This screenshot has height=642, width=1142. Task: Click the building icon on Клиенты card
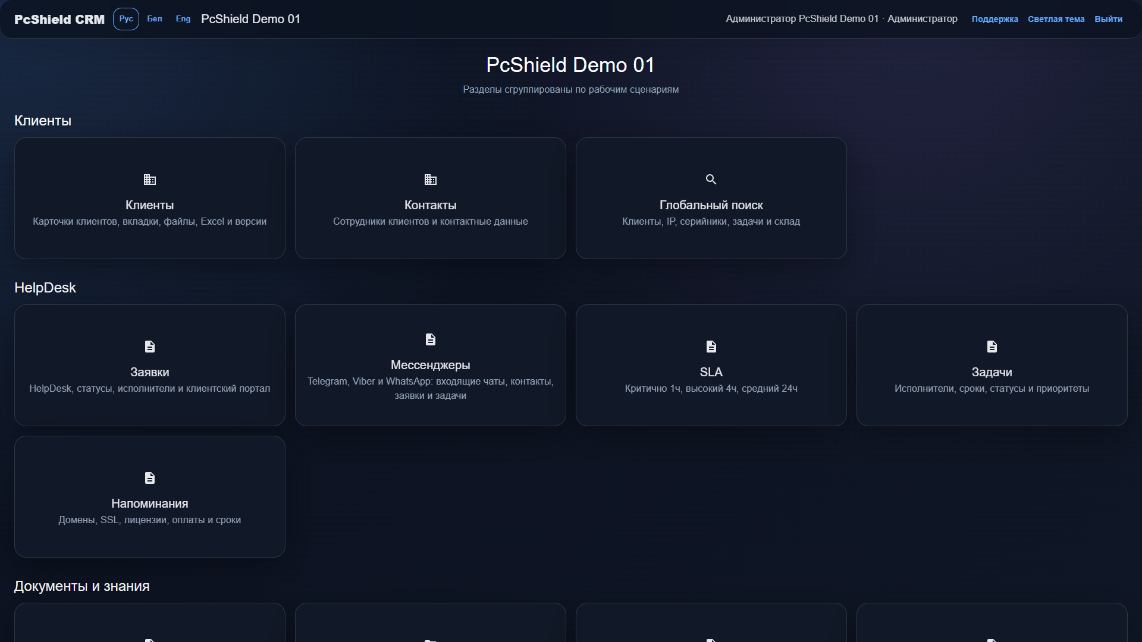[150, 180]
